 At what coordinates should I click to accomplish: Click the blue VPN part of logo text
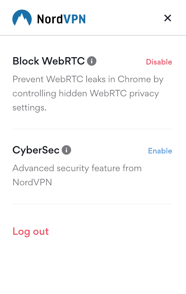pyautogui.click(x=74, y=19)
